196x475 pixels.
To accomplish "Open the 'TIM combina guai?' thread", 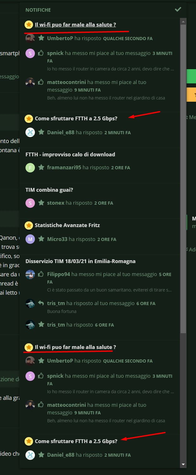I will [49, 190].
